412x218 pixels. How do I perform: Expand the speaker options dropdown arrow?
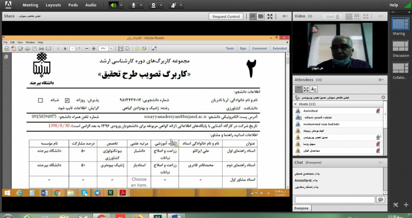[x=121, y=5]
